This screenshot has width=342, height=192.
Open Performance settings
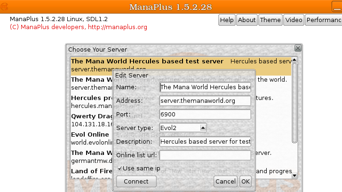coord(324,20)
